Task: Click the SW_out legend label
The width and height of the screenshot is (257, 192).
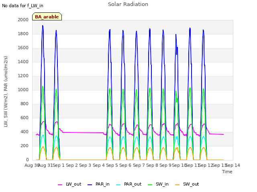Action: (x=191, y=184)
